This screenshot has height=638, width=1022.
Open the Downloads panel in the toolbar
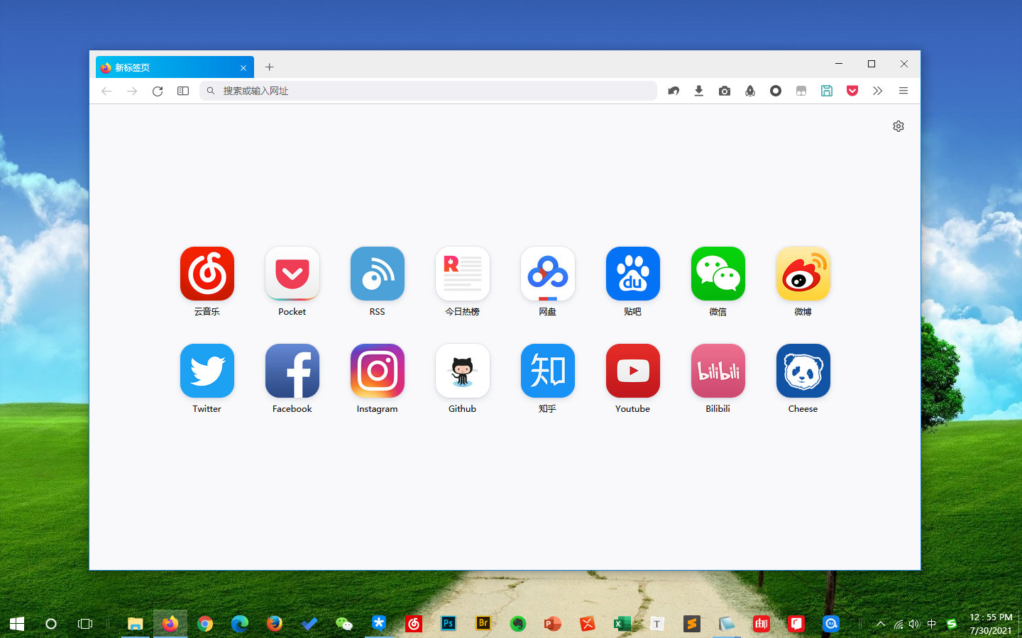click(x=699, y=91)
